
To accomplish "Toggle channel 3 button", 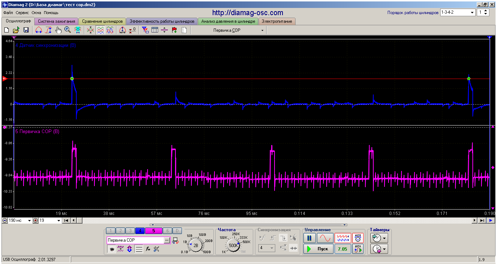I will tap(130, 231).
